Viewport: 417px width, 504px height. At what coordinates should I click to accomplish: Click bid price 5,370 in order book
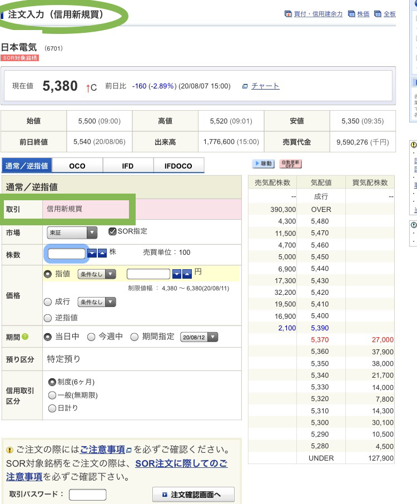(x=320, y=340)
